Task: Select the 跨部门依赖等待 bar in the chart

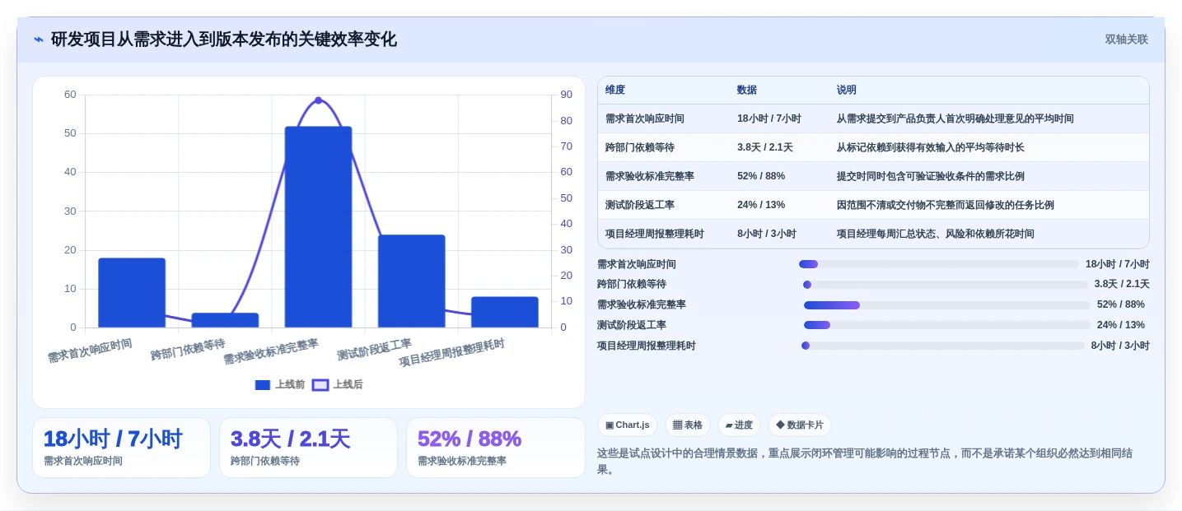Action: coord(225,320)
